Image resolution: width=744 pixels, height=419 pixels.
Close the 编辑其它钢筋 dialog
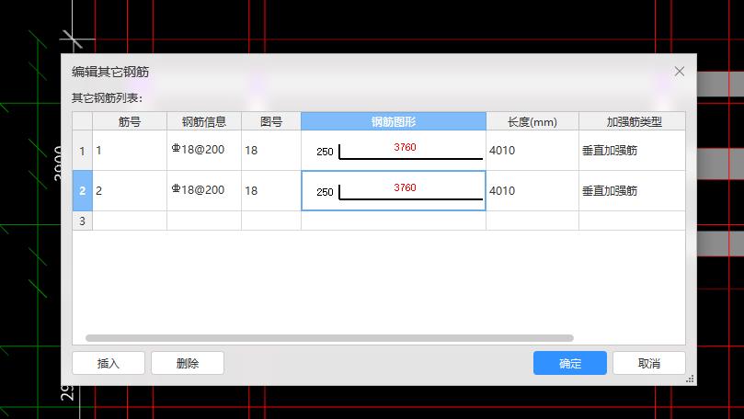tap(680, 72)
